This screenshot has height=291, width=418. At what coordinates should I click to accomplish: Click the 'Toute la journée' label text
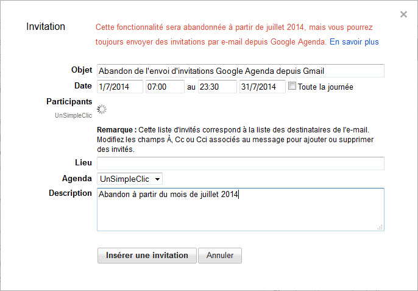point(325,87)
